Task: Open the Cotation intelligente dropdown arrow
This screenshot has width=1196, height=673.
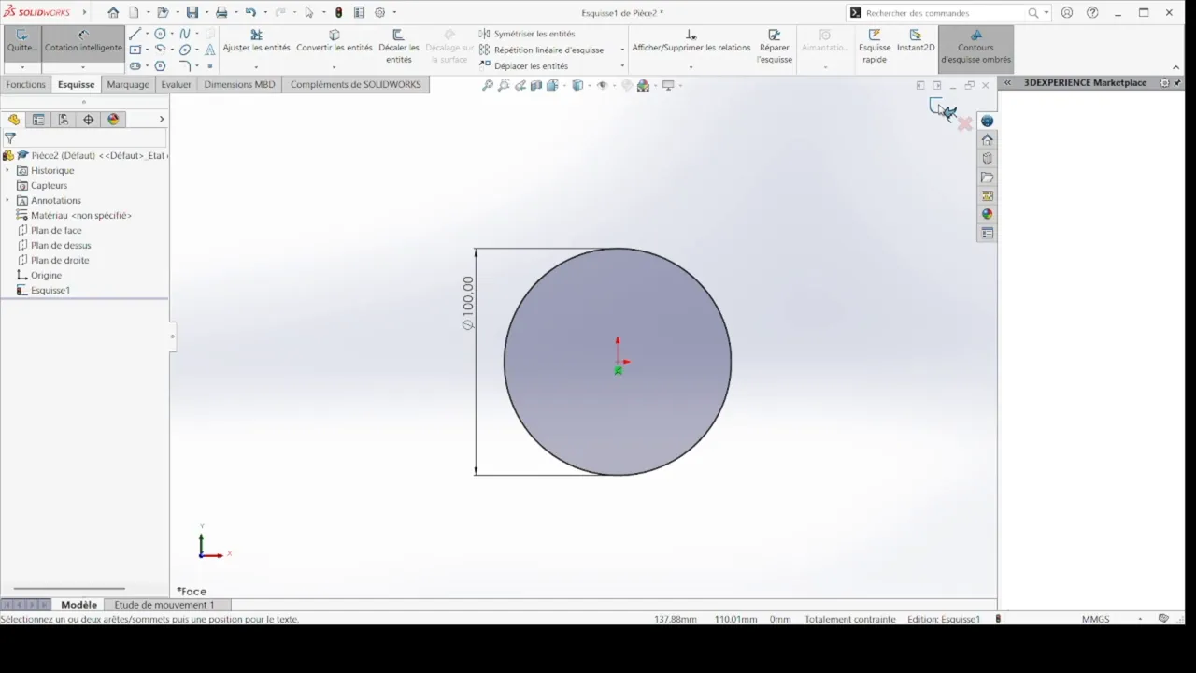Action: pyautogui.click(x=83, y=67)
